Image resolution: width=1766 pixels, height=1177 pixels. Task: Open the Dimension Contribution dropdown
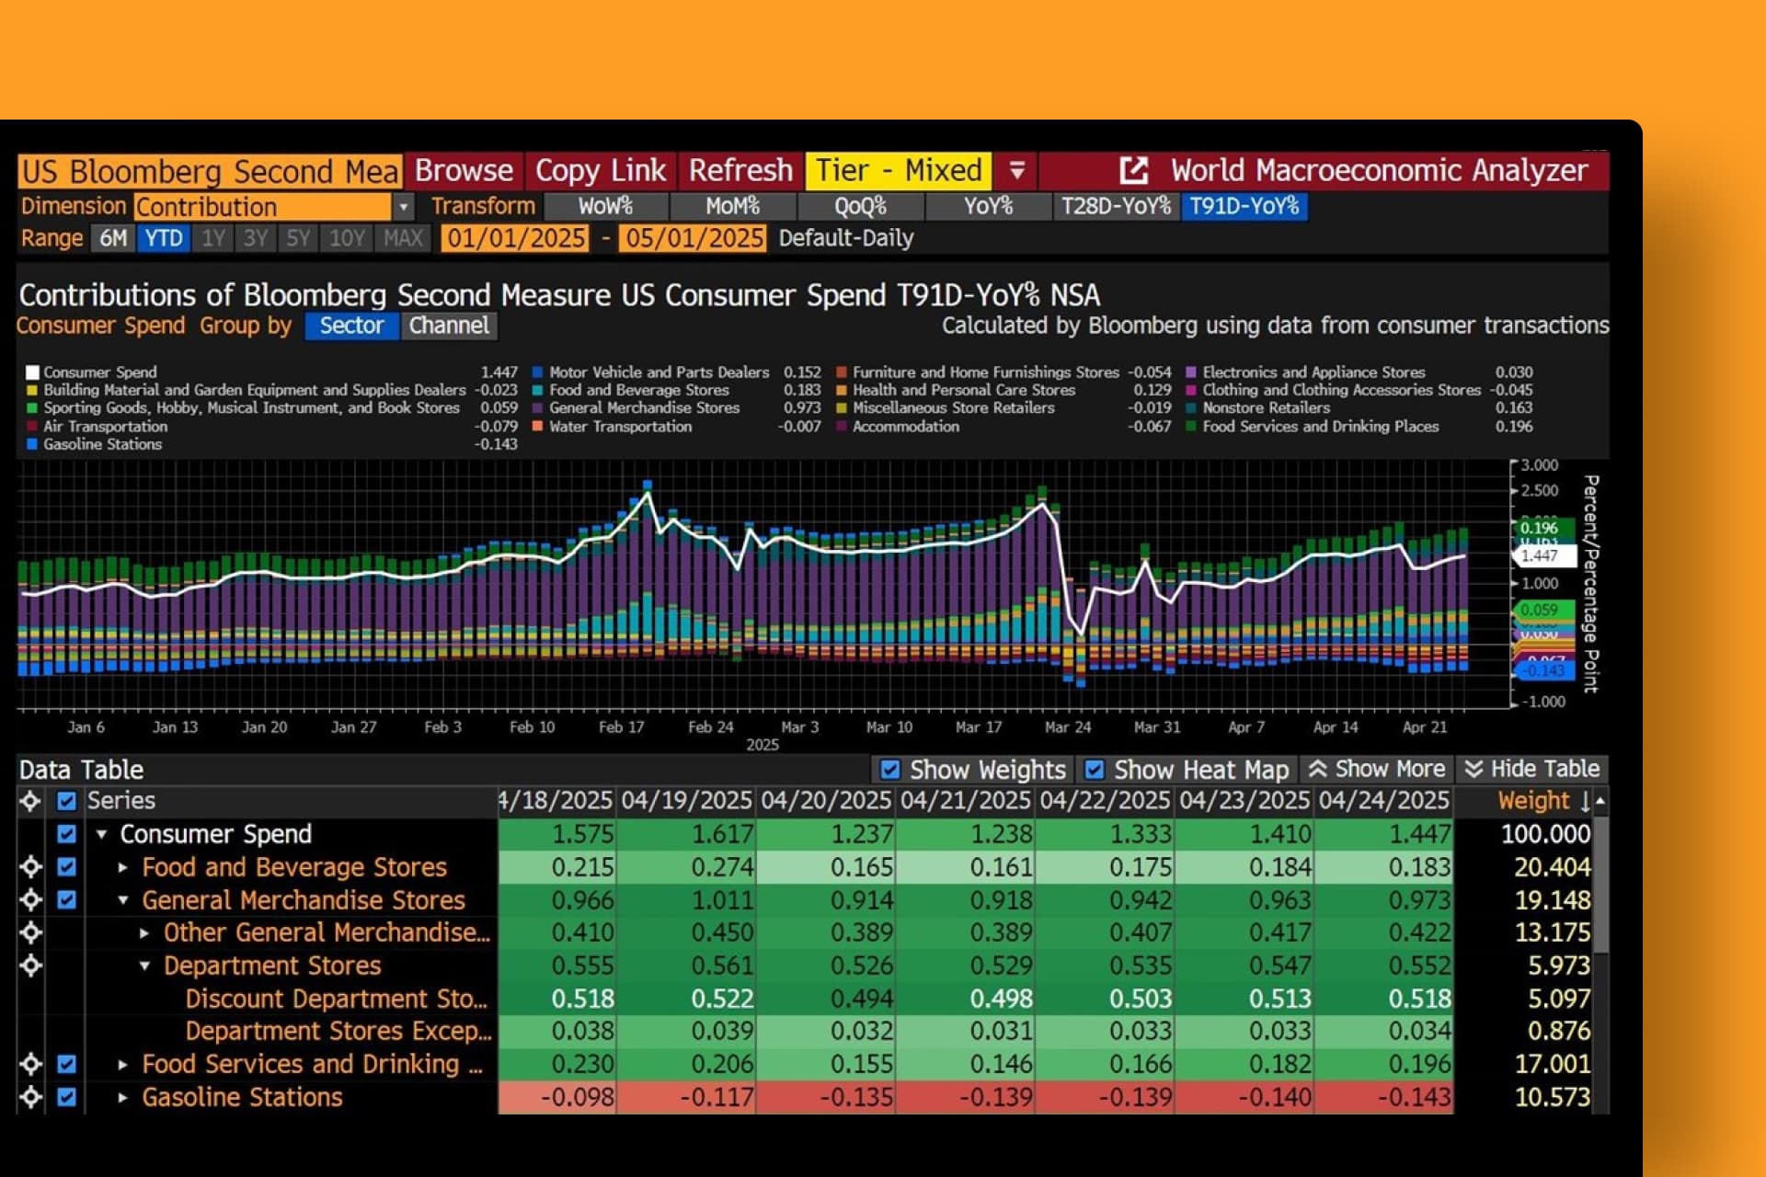403,207
